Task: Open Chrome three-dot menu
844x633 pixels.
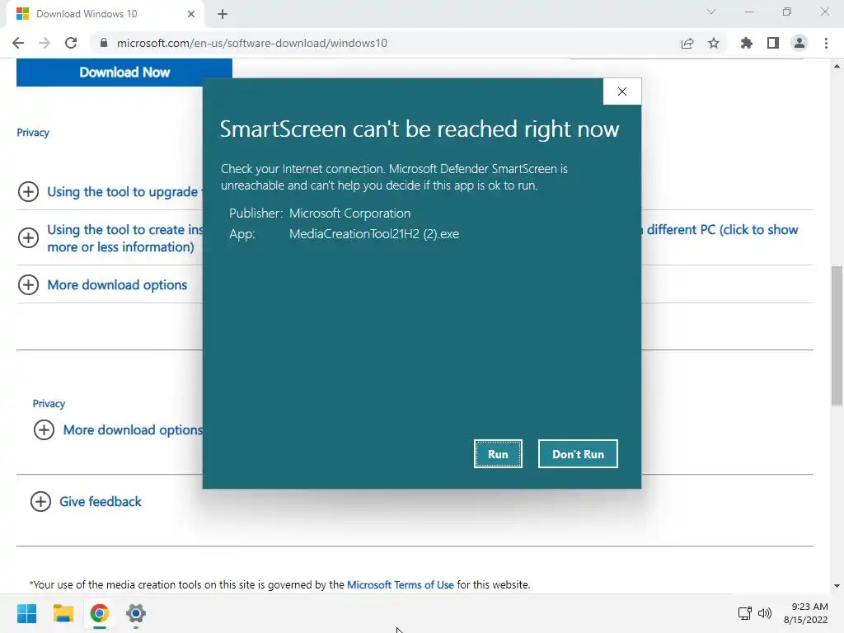Action: [x=826, y=43]
